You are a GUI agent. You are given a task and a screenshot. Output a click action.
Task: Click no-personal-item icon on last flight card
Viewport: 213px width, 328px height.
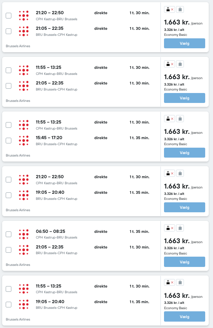pyautogui.click(x=169, y=283)
